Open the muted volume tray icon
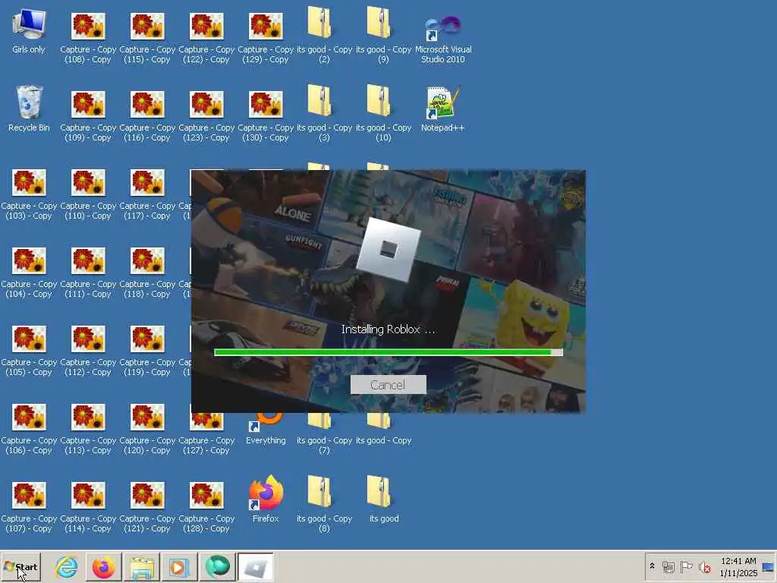Viewport: 777px width, 583px height. point(704,566)
